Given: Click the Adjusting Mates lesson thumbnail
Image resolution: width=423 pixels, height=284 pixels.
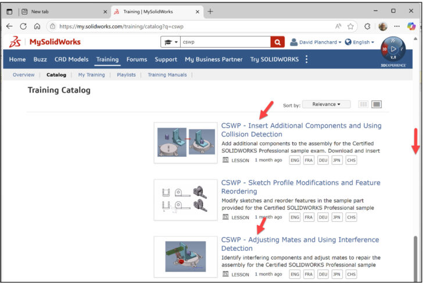Looking at the screenshot, I should pyautogui.click(x=185, y=257).
